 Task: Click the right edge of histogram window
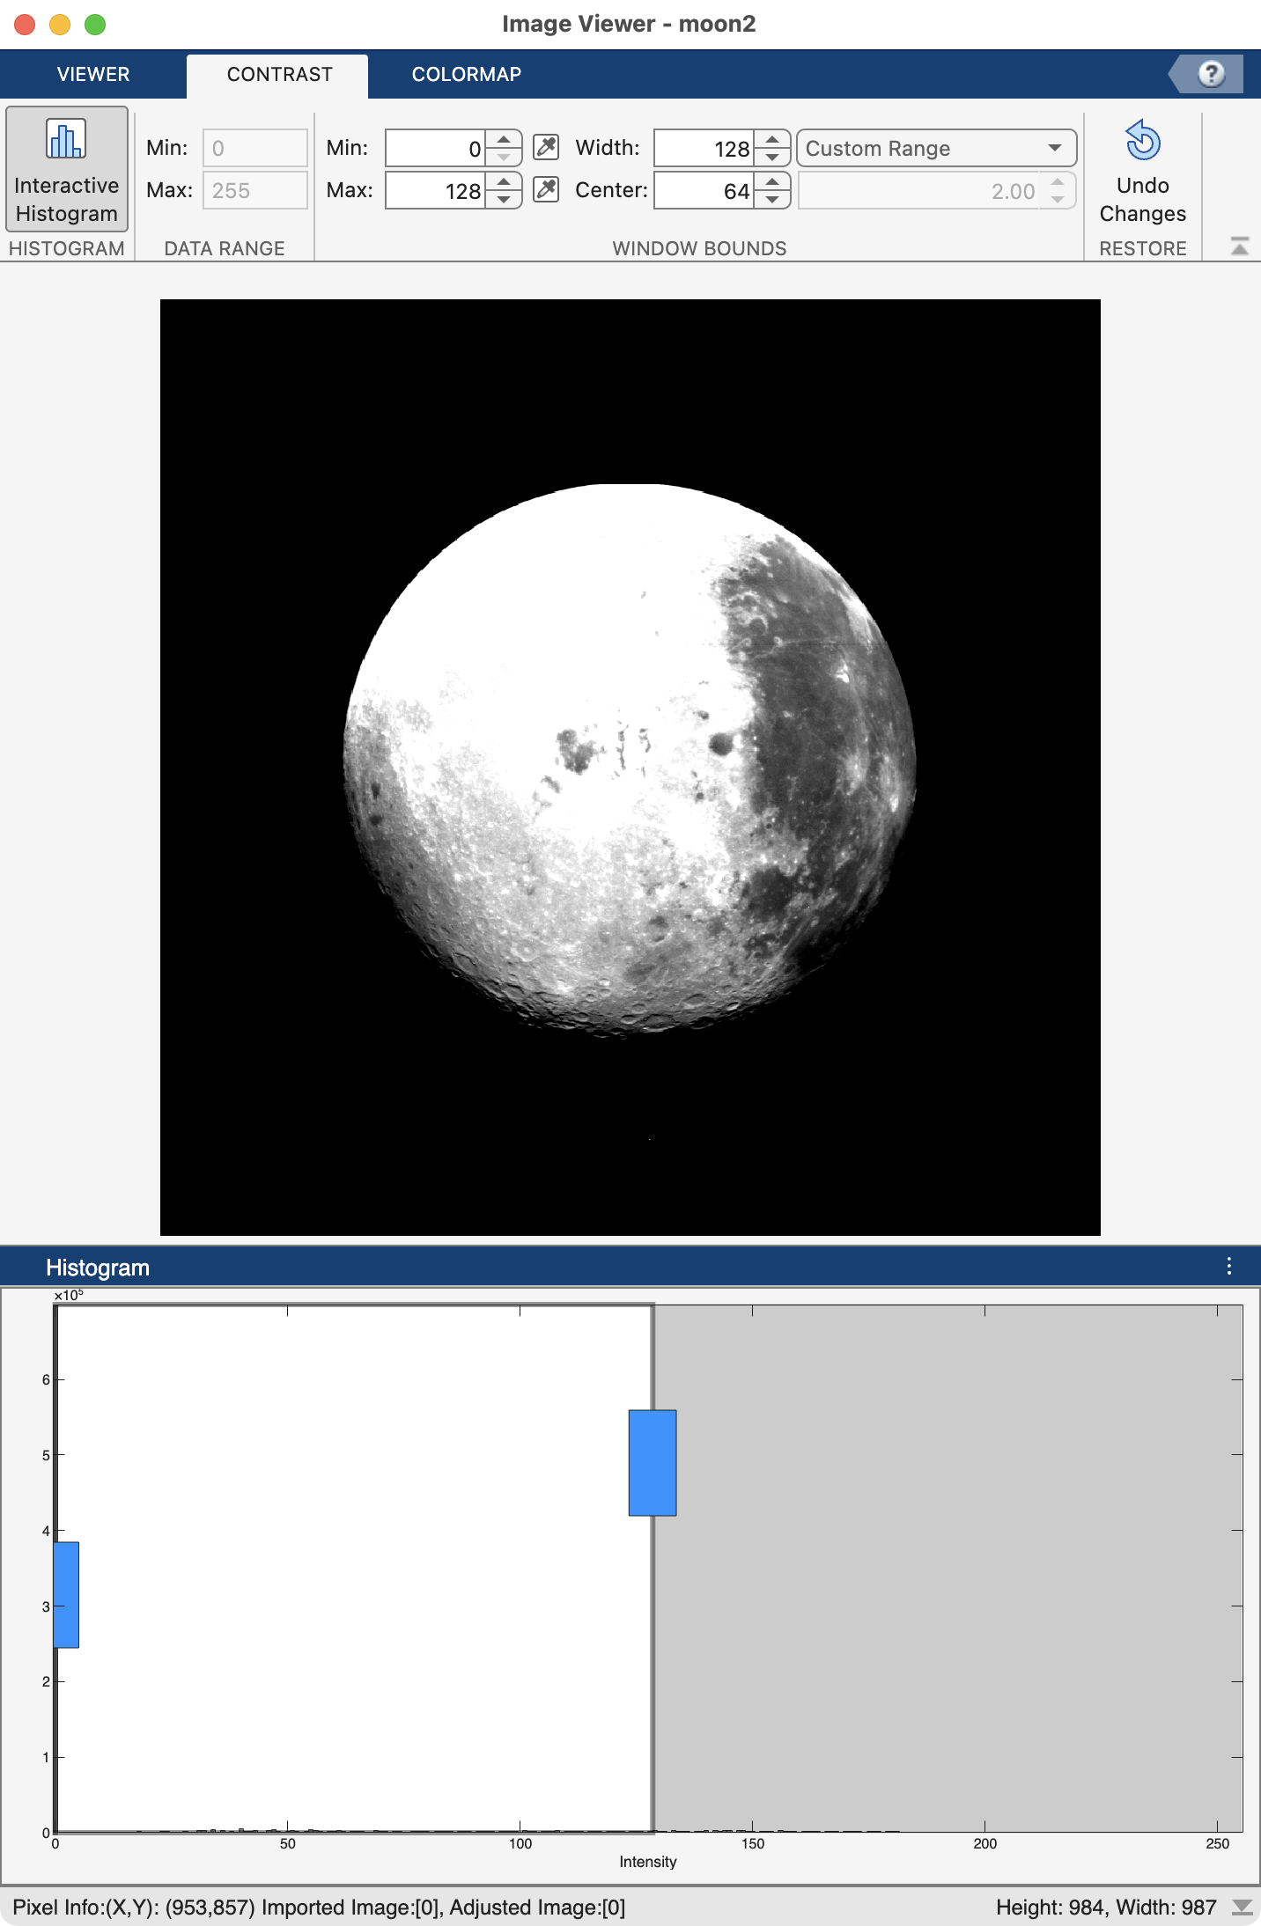point(653,1567)
